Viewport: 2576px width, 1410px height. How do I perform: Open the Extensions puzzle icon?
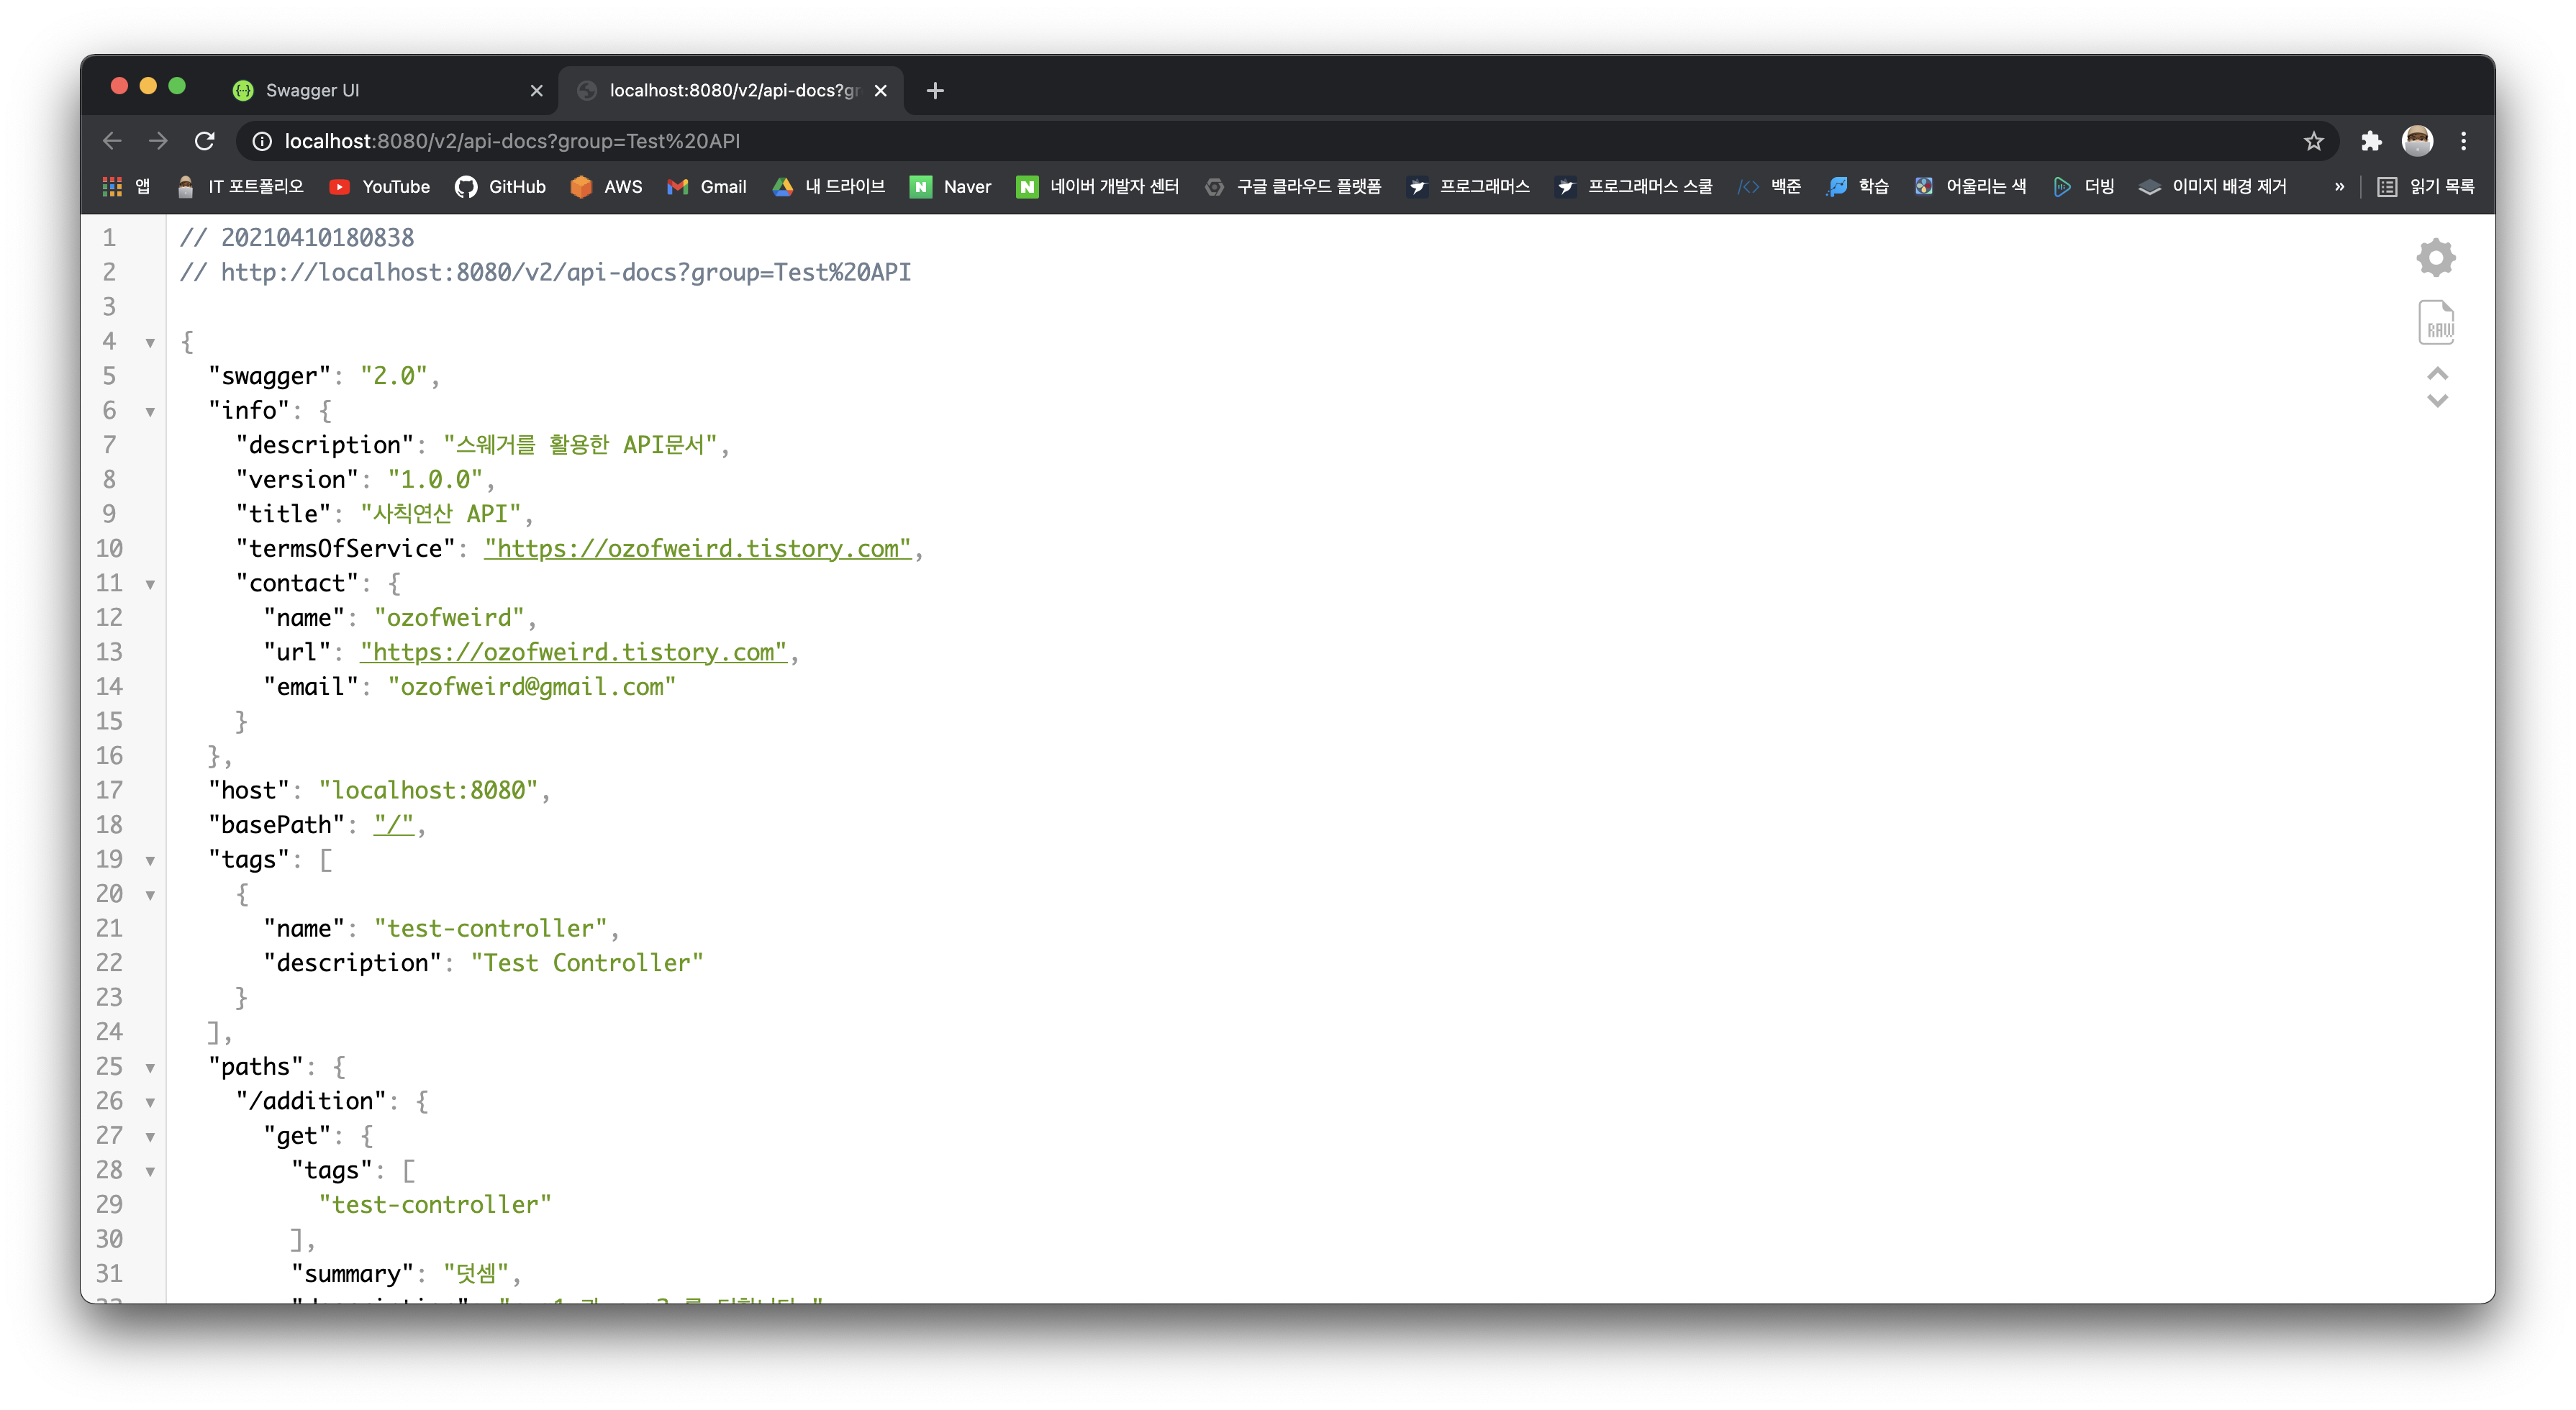click(x=2370, y=141)
